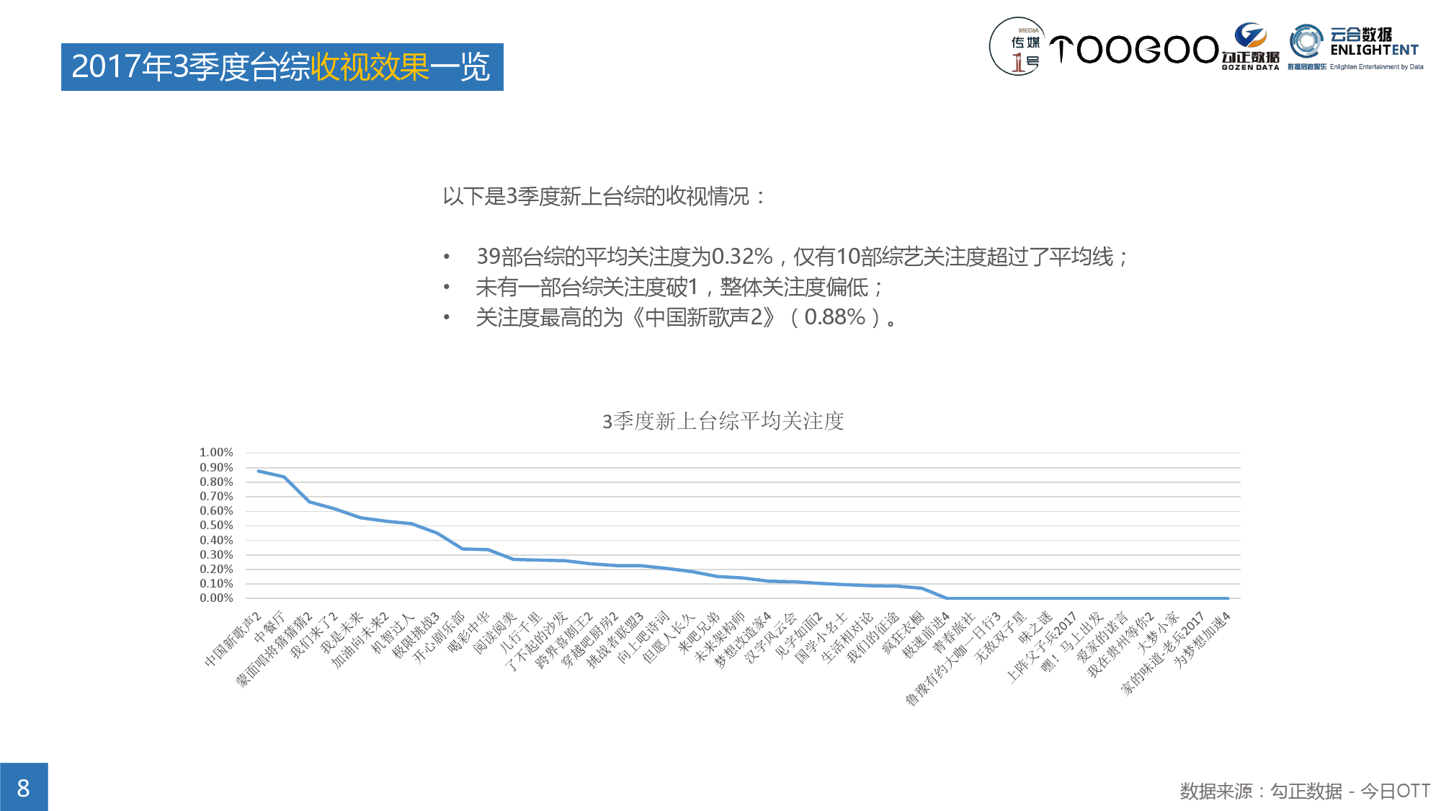This screenshot has width=1441, height=811.
Task: Click the second bullet about 整体关注度偏低
Action: pos(679,288)
